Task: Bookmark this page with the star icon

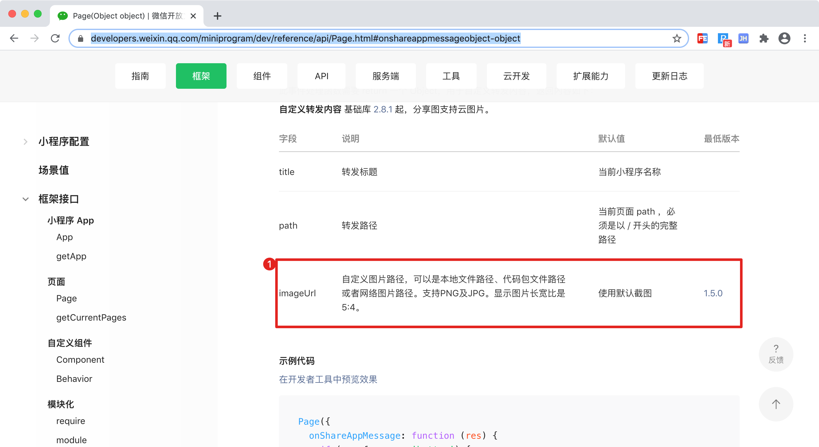Action: pos(677,38)
